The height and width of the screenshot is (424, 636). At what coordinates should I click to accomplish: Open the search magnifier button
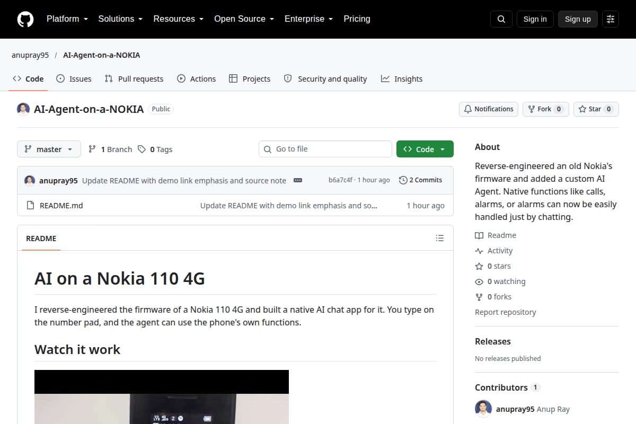501,19
